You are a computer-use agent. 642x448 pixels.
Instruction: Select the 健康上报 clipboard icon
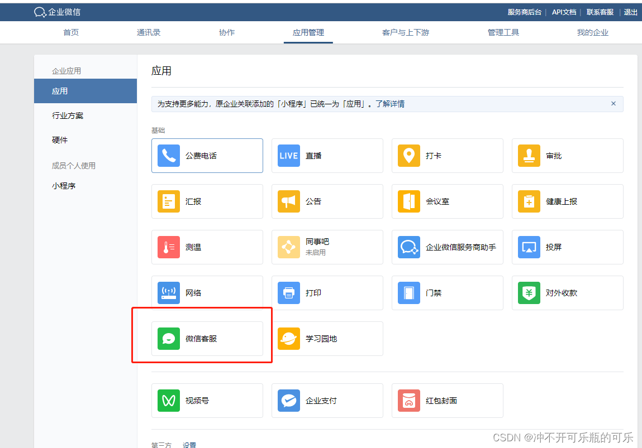[x=529, y=201]
